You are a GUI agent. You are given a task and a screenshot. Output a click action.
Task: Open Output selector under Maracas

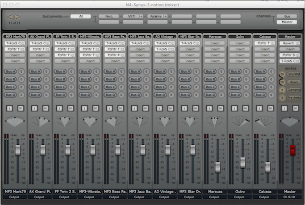[214, 197]
